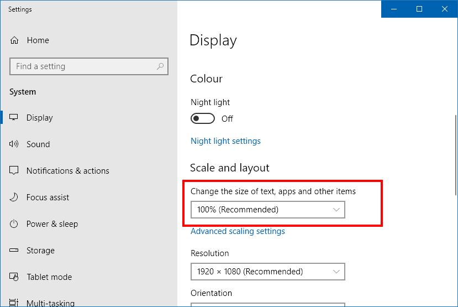
Task: Select Multi-tasking in the sidebar
Action: tap(50, 303)
